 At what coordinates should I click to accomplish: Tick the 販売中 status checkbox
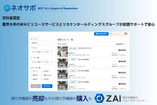[31, 75]
